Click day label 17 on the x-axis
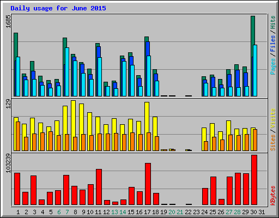279x218 pixels. click(x=147, y=212)
